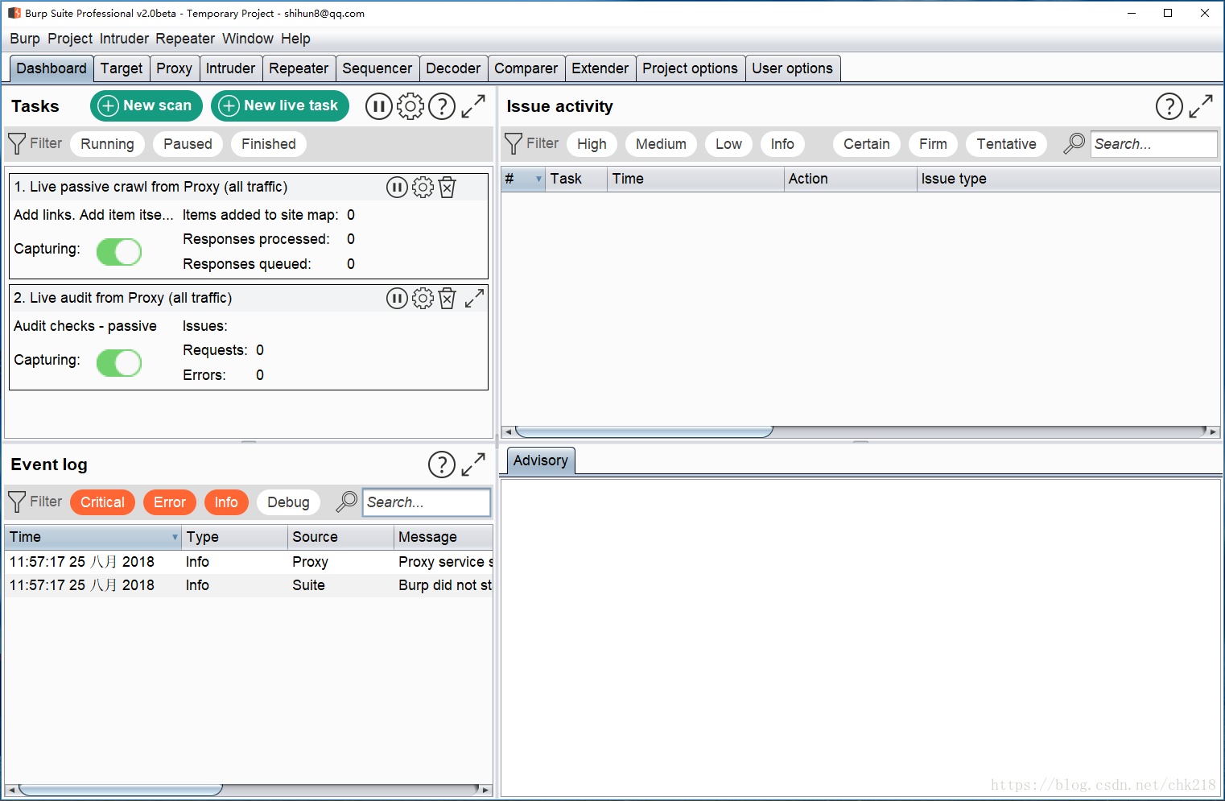Toggle Debug event log filter
The width and height of the screenshot is (1225, 801).
(x=288, y=502)
